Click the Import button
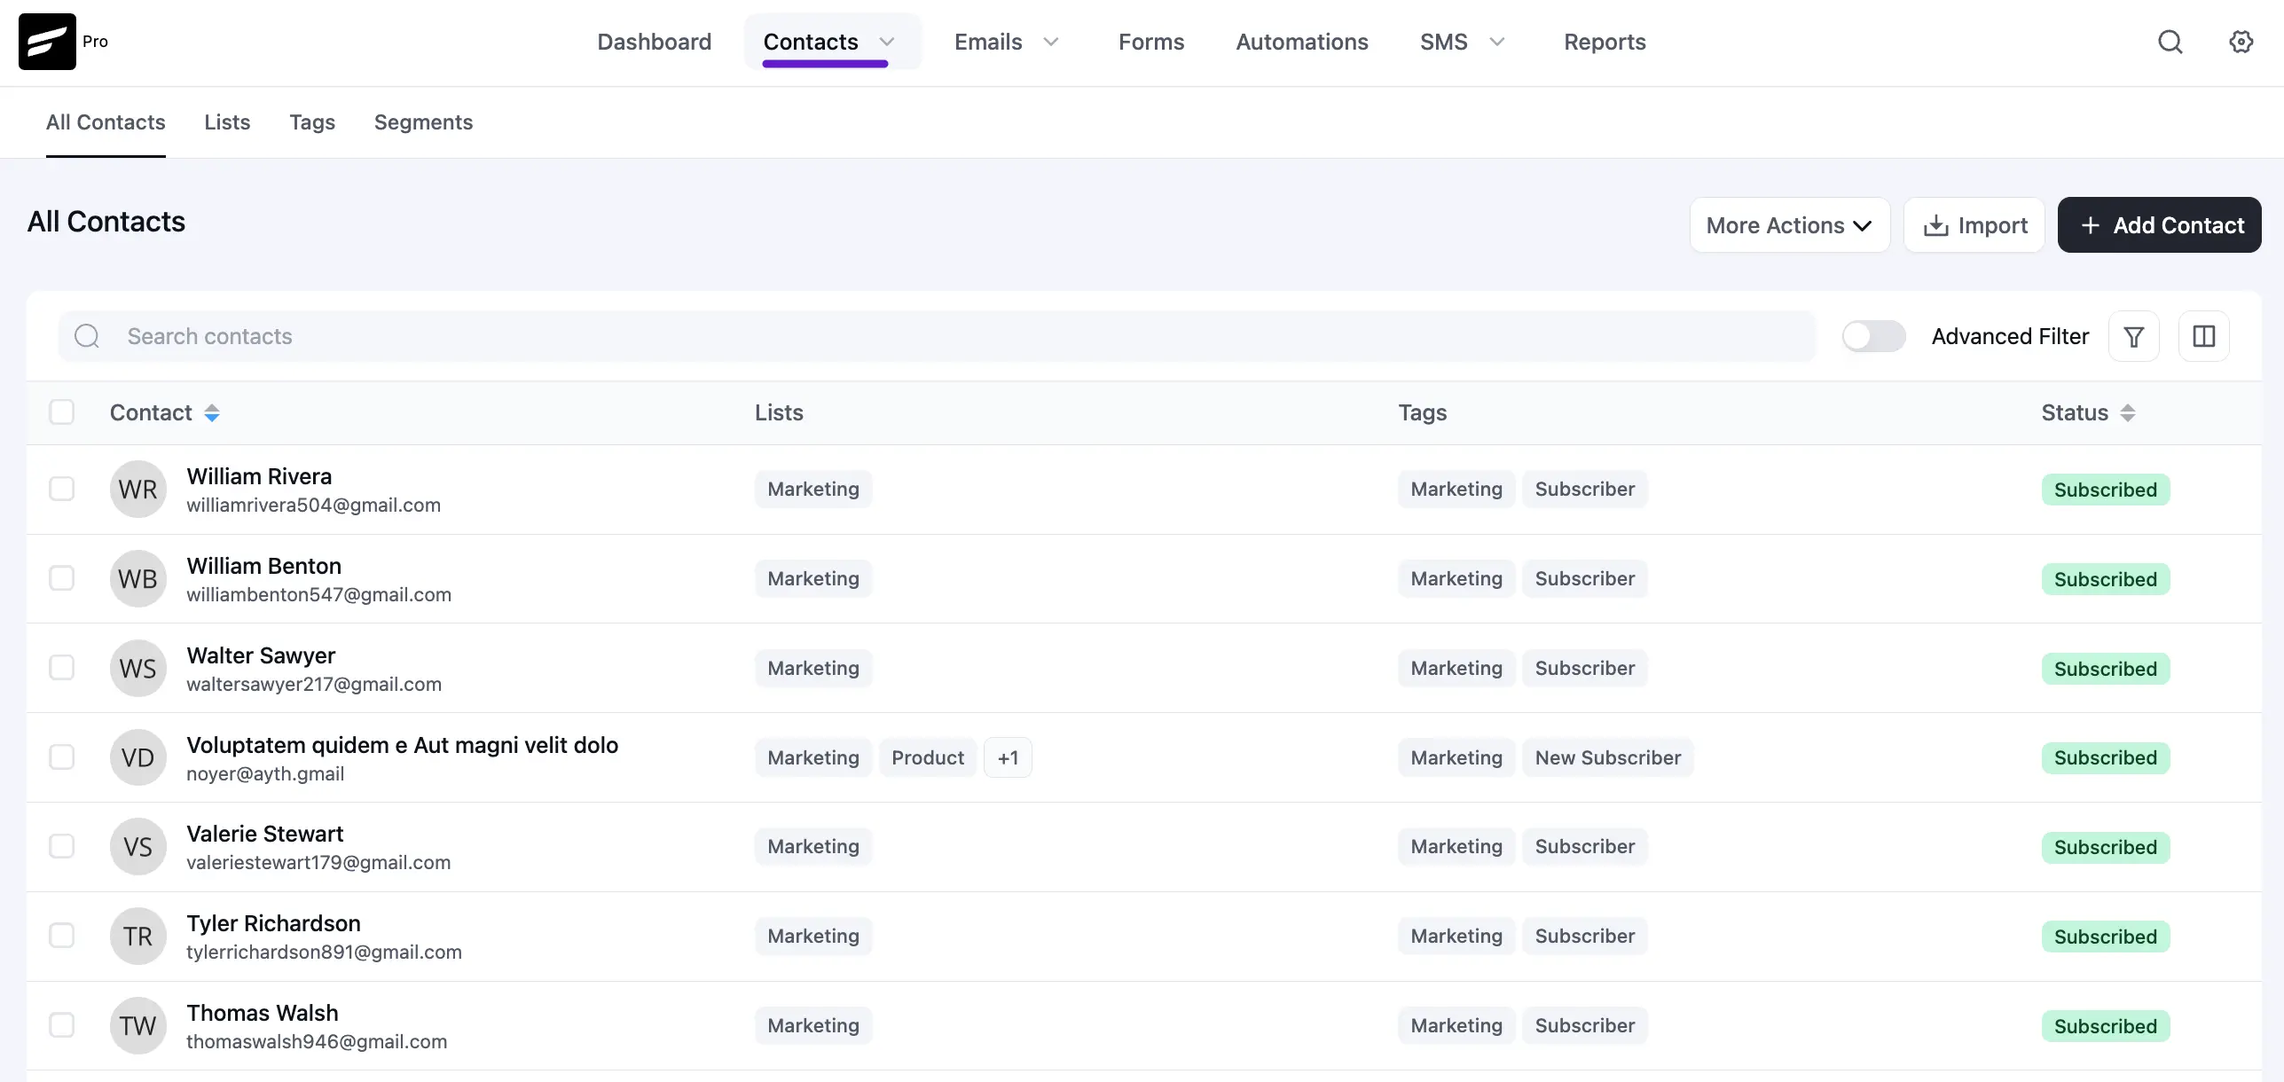This screenshot has height=1082, width=2284. (1974, 225)
